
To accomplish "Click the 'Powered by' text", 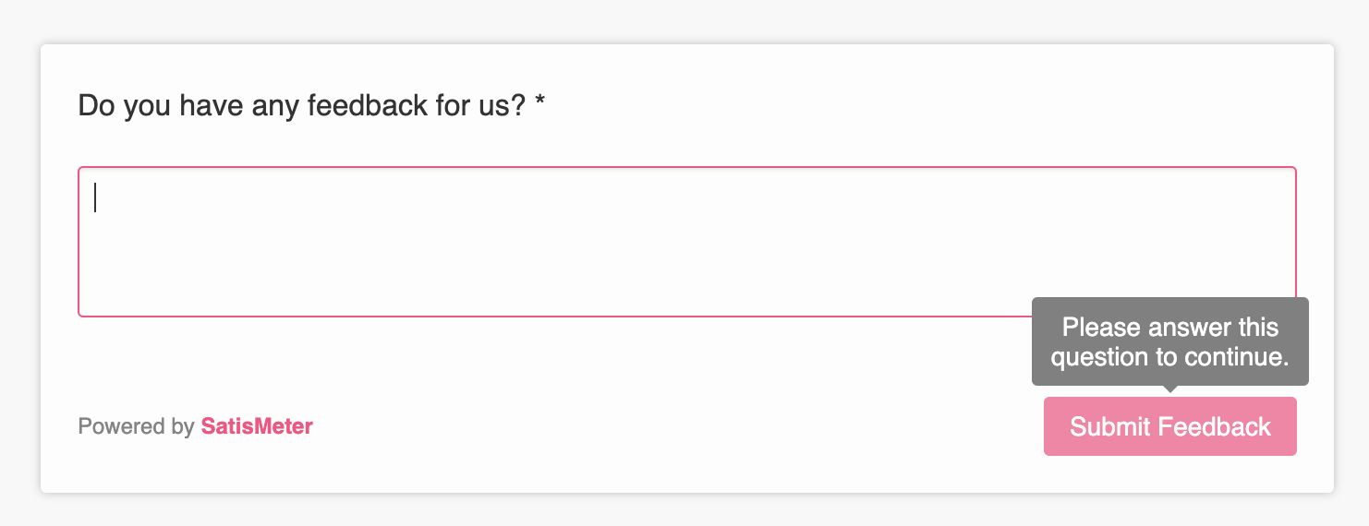I will pos(136,426).
